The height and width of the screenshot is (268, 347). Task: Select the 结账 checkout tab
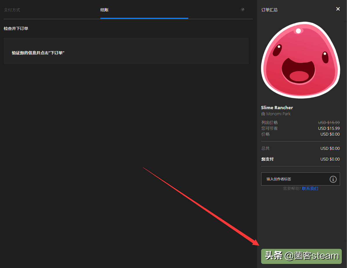pos(104,10)
